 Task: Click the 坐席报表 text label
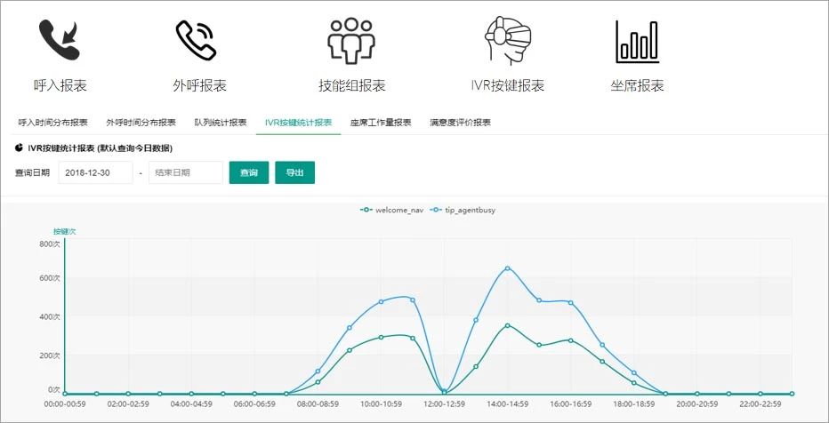point(637,86)
